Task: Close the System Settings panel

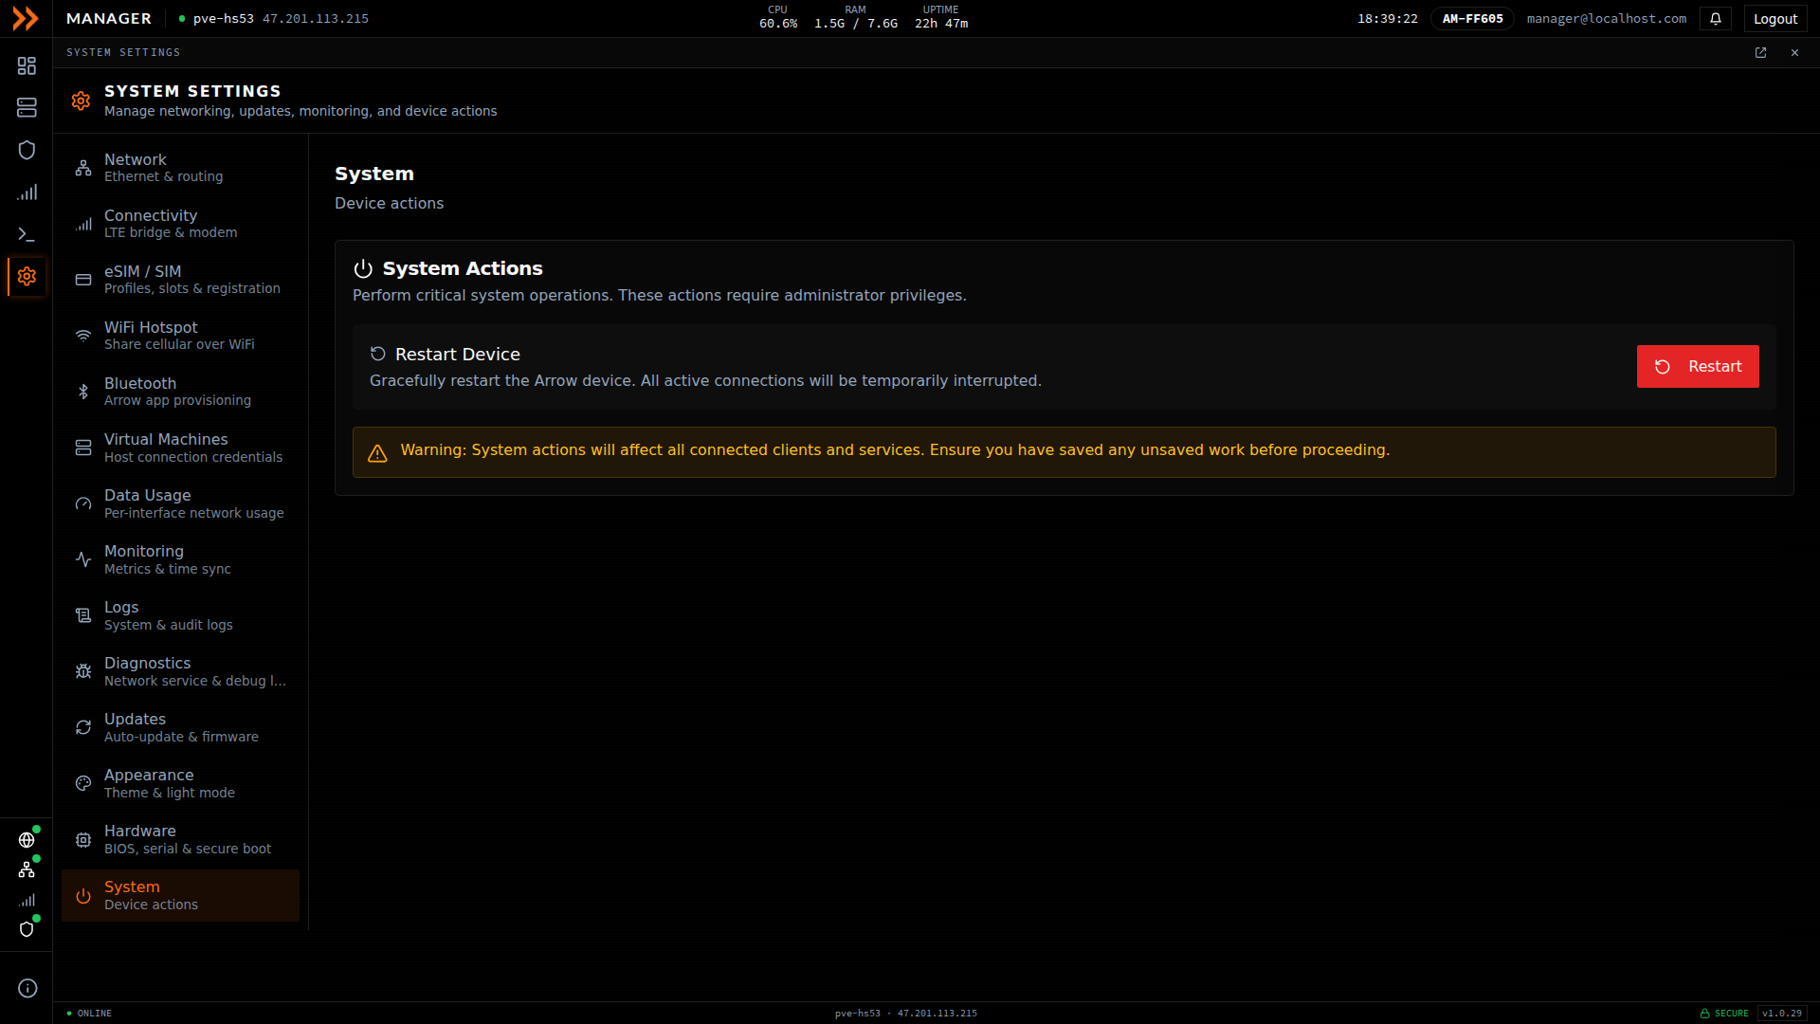Action: pos(1794,53)
